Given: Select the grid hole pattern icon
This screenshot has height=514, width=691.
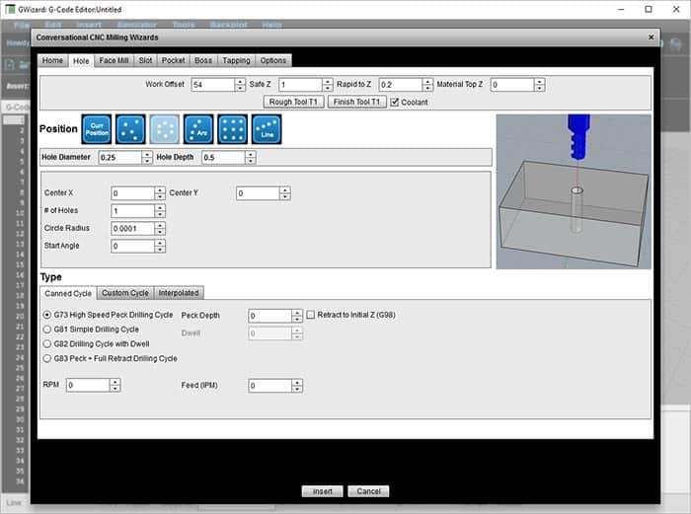Looking at the screenshot, I should 233,129.
